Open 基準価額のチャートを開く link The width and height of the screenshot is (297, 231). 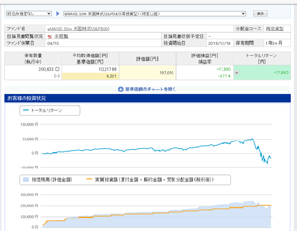point(150,89)
